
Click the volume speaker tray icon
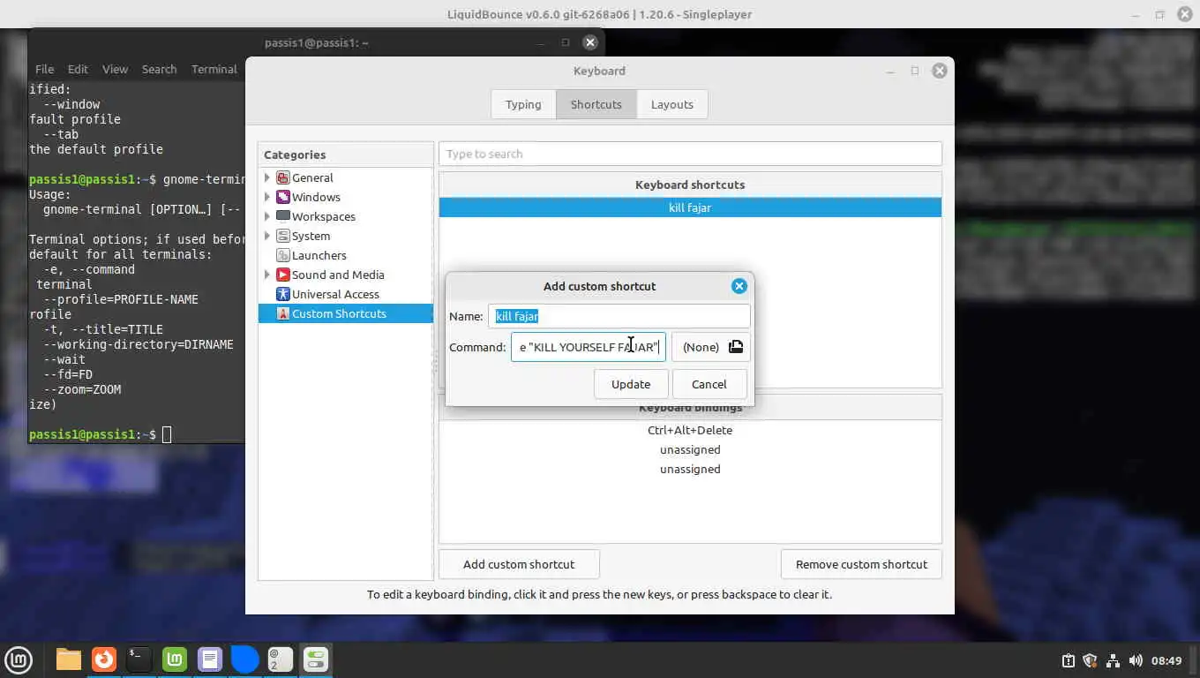point(1136,660)
